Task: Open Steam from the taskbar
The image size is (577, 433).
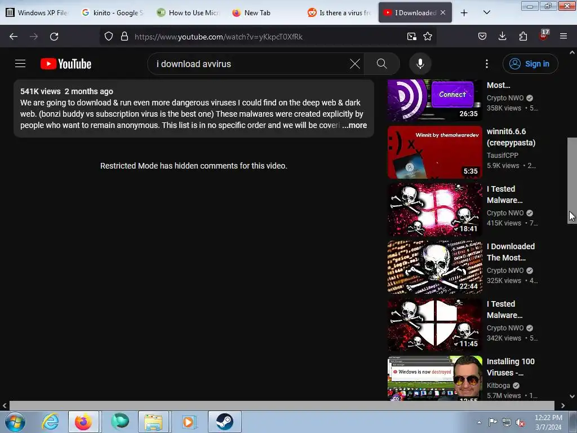Action: pyautogui.click(x=224, y=422)
